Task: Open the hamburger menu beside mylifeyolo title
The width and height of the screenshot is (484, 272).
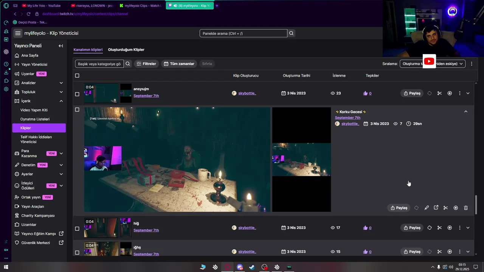Action: 18,33
